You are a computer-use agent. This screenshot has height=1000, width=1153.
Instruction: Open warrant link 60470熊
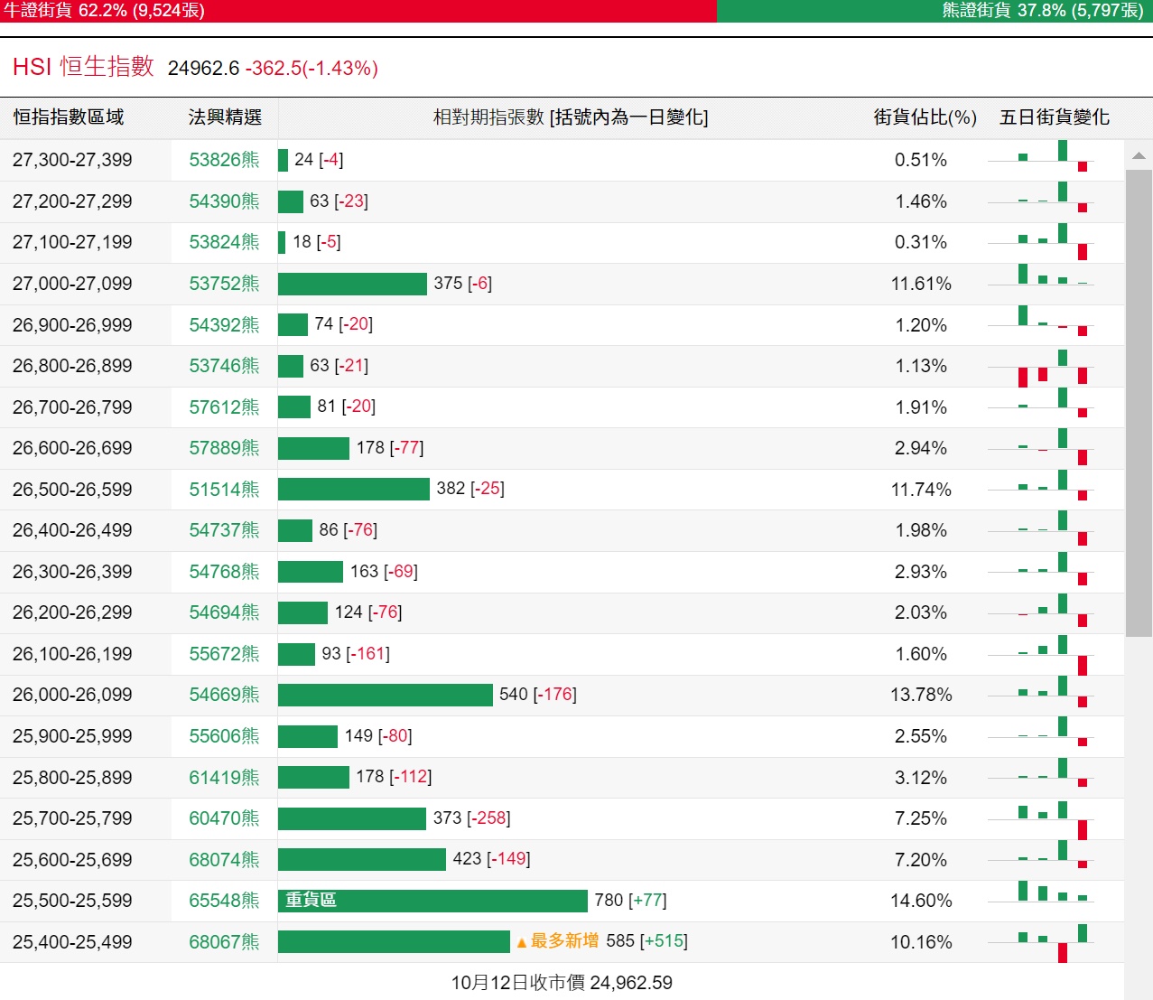(x=224, y=818)
